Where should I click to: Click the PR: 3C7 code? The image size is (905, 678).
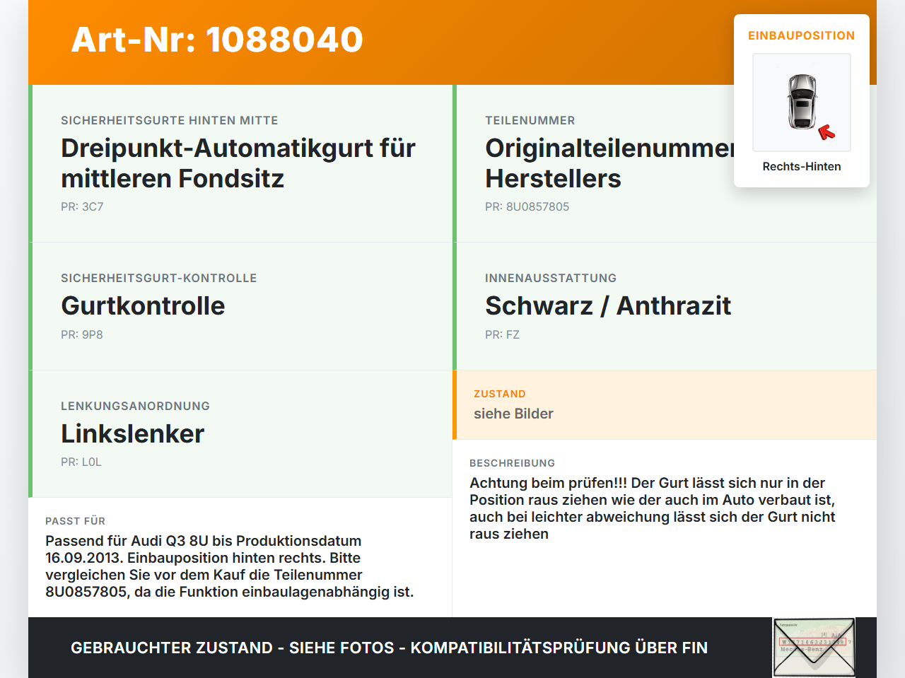pos(82,207)
